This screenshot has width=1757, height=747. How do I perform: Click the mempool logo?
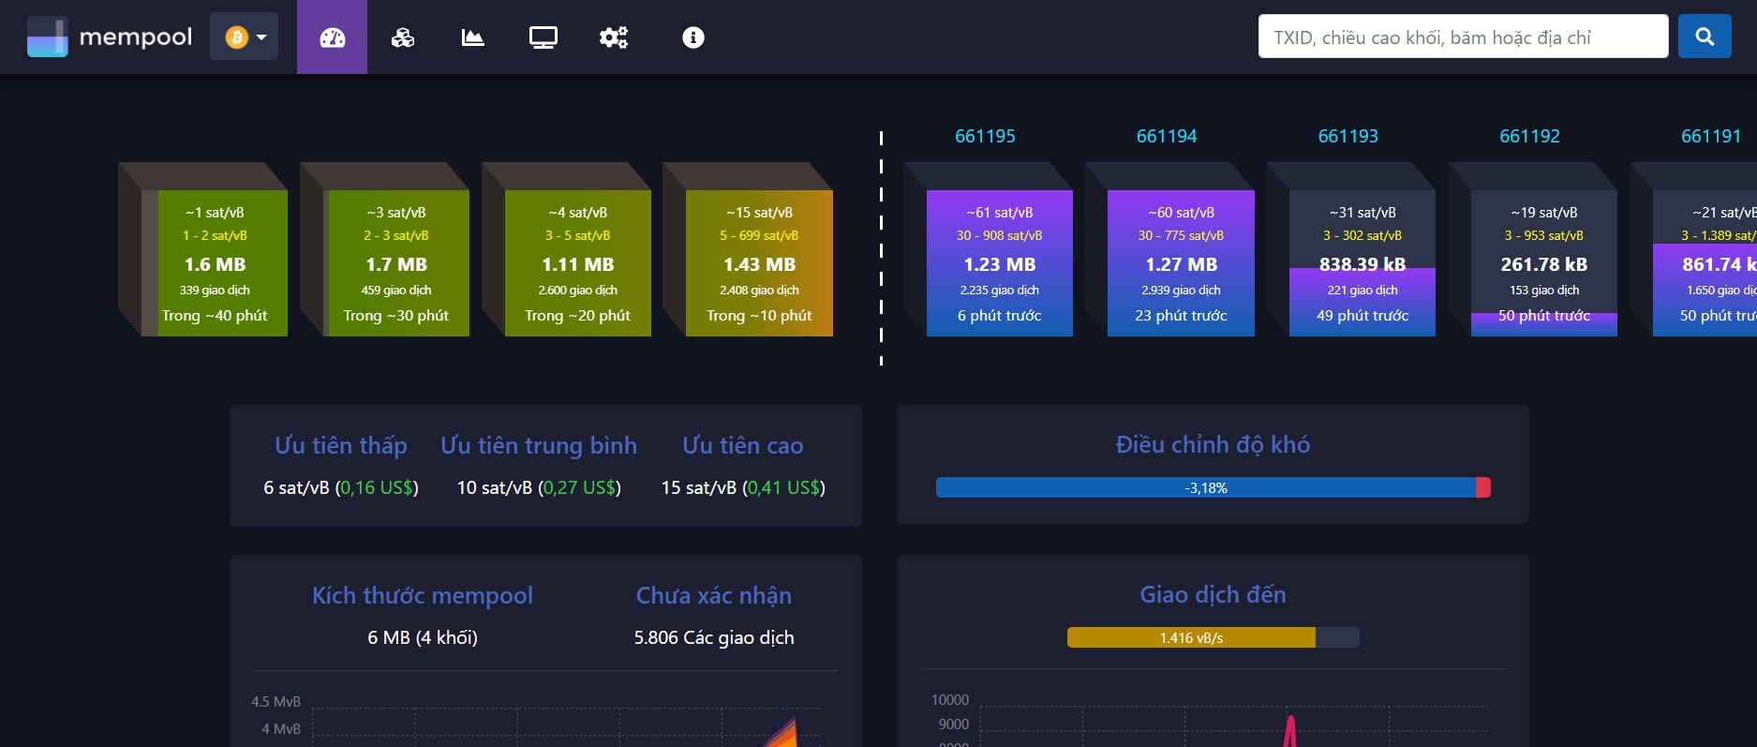109,37
